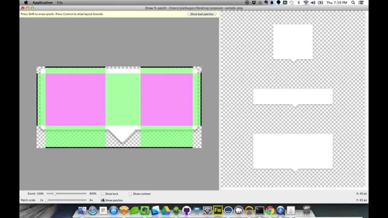Viewport: 388px width, 218px height.
Task: Click the volume icon in menu bar
Action: [x=313, y=3]
